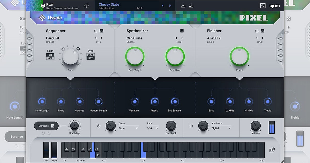This screenshot has width=310, height=163.
Task: Select next Funky Bot sequencer pattern
Action: 102,38
